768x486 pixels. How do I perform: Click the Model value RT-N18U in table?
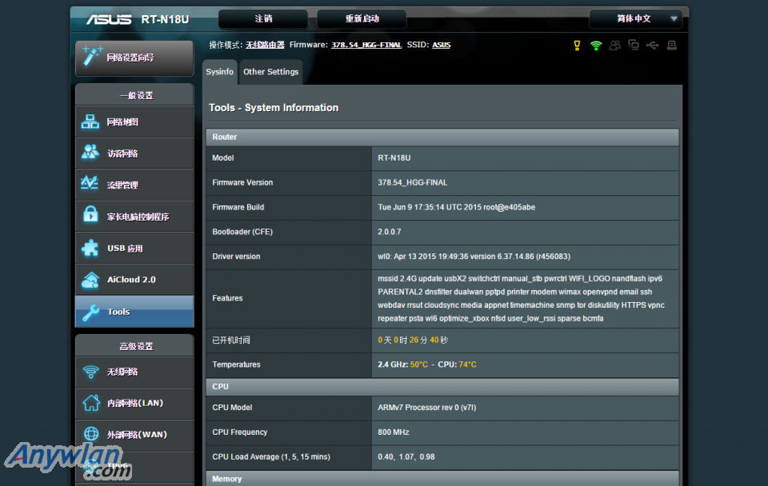pos(394,158)
